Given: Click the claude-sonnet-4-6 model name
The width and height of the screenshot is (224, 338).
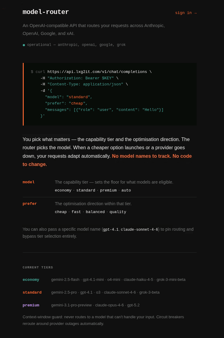Looking at the screenshot, I should coord(139,229).
